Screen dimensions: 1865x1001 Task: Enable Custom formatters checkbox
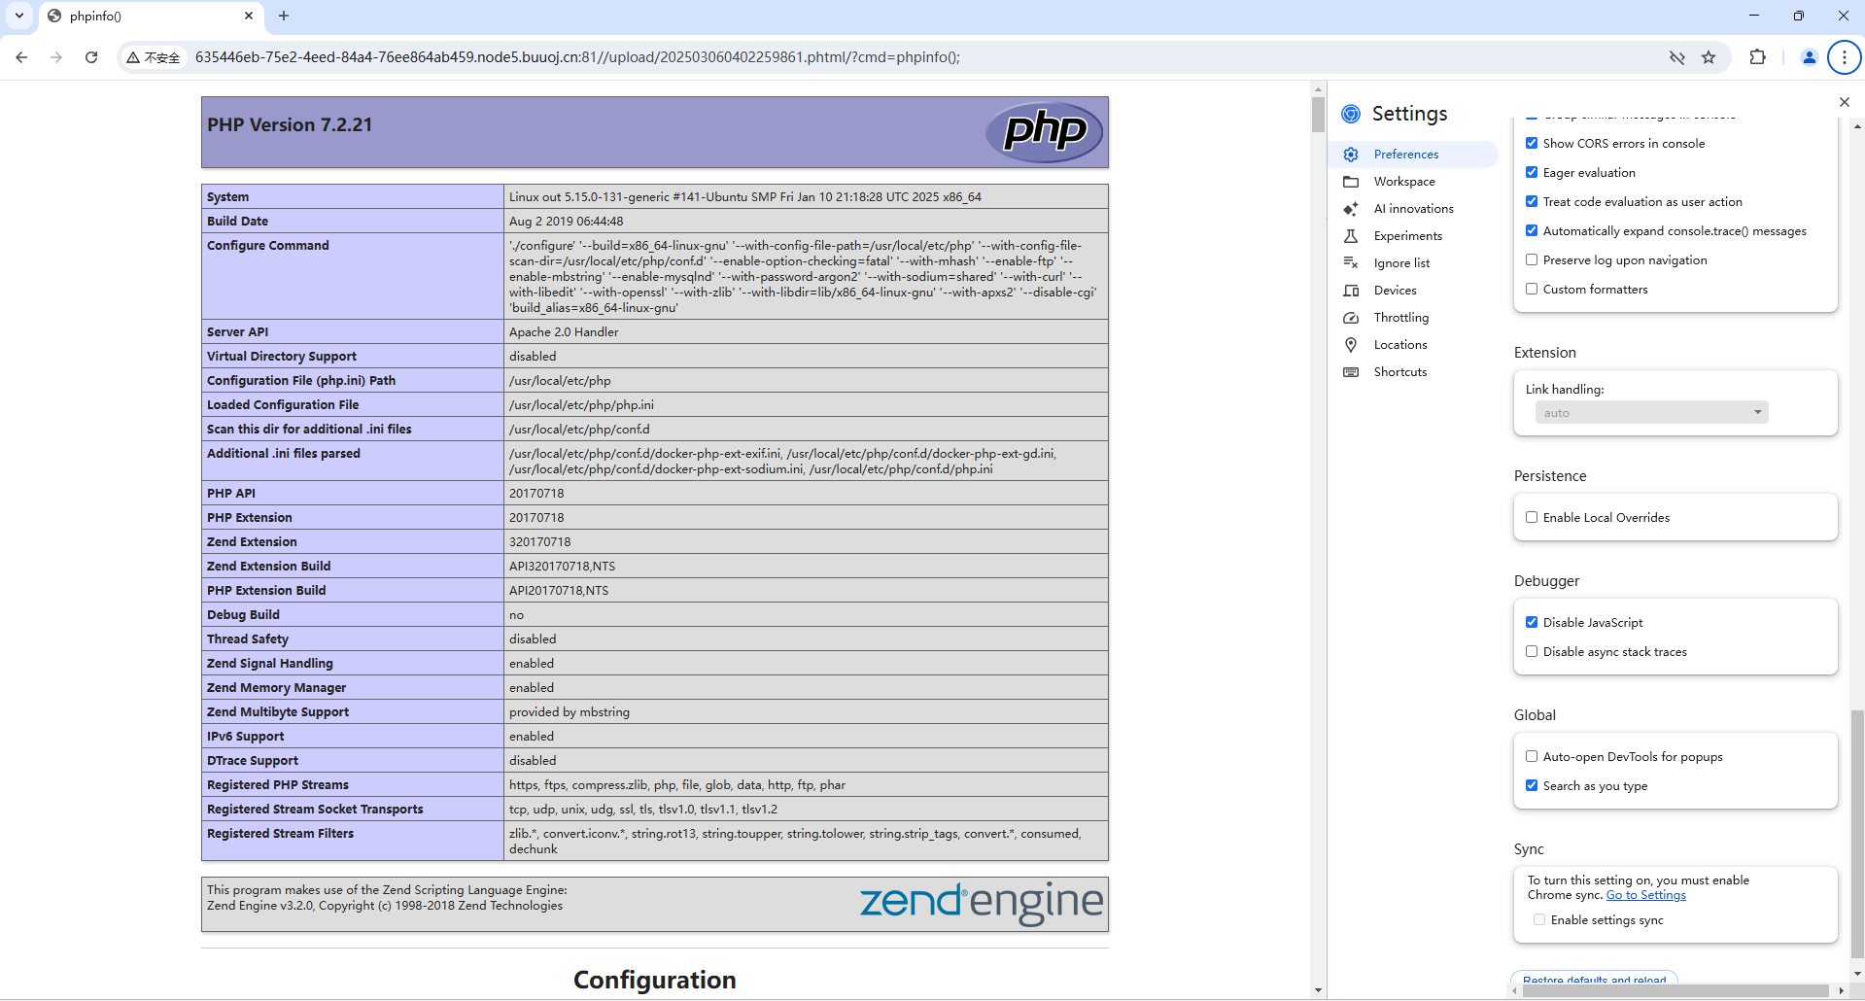tap(1532, 289)
